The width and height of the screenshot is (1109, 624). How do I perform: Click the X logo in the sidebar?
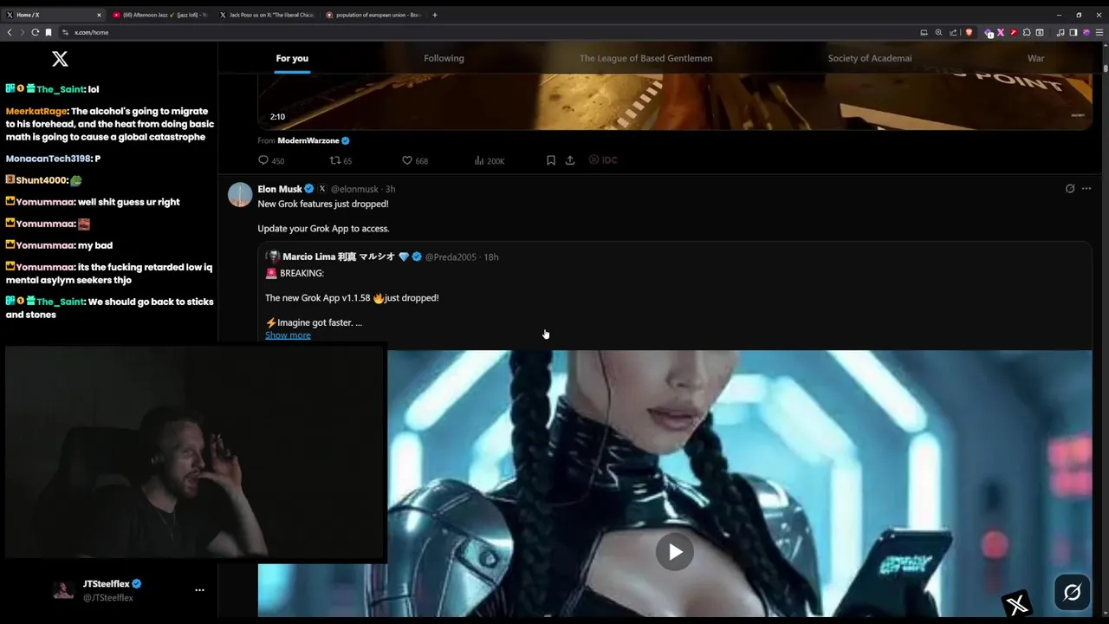(60, 59)
